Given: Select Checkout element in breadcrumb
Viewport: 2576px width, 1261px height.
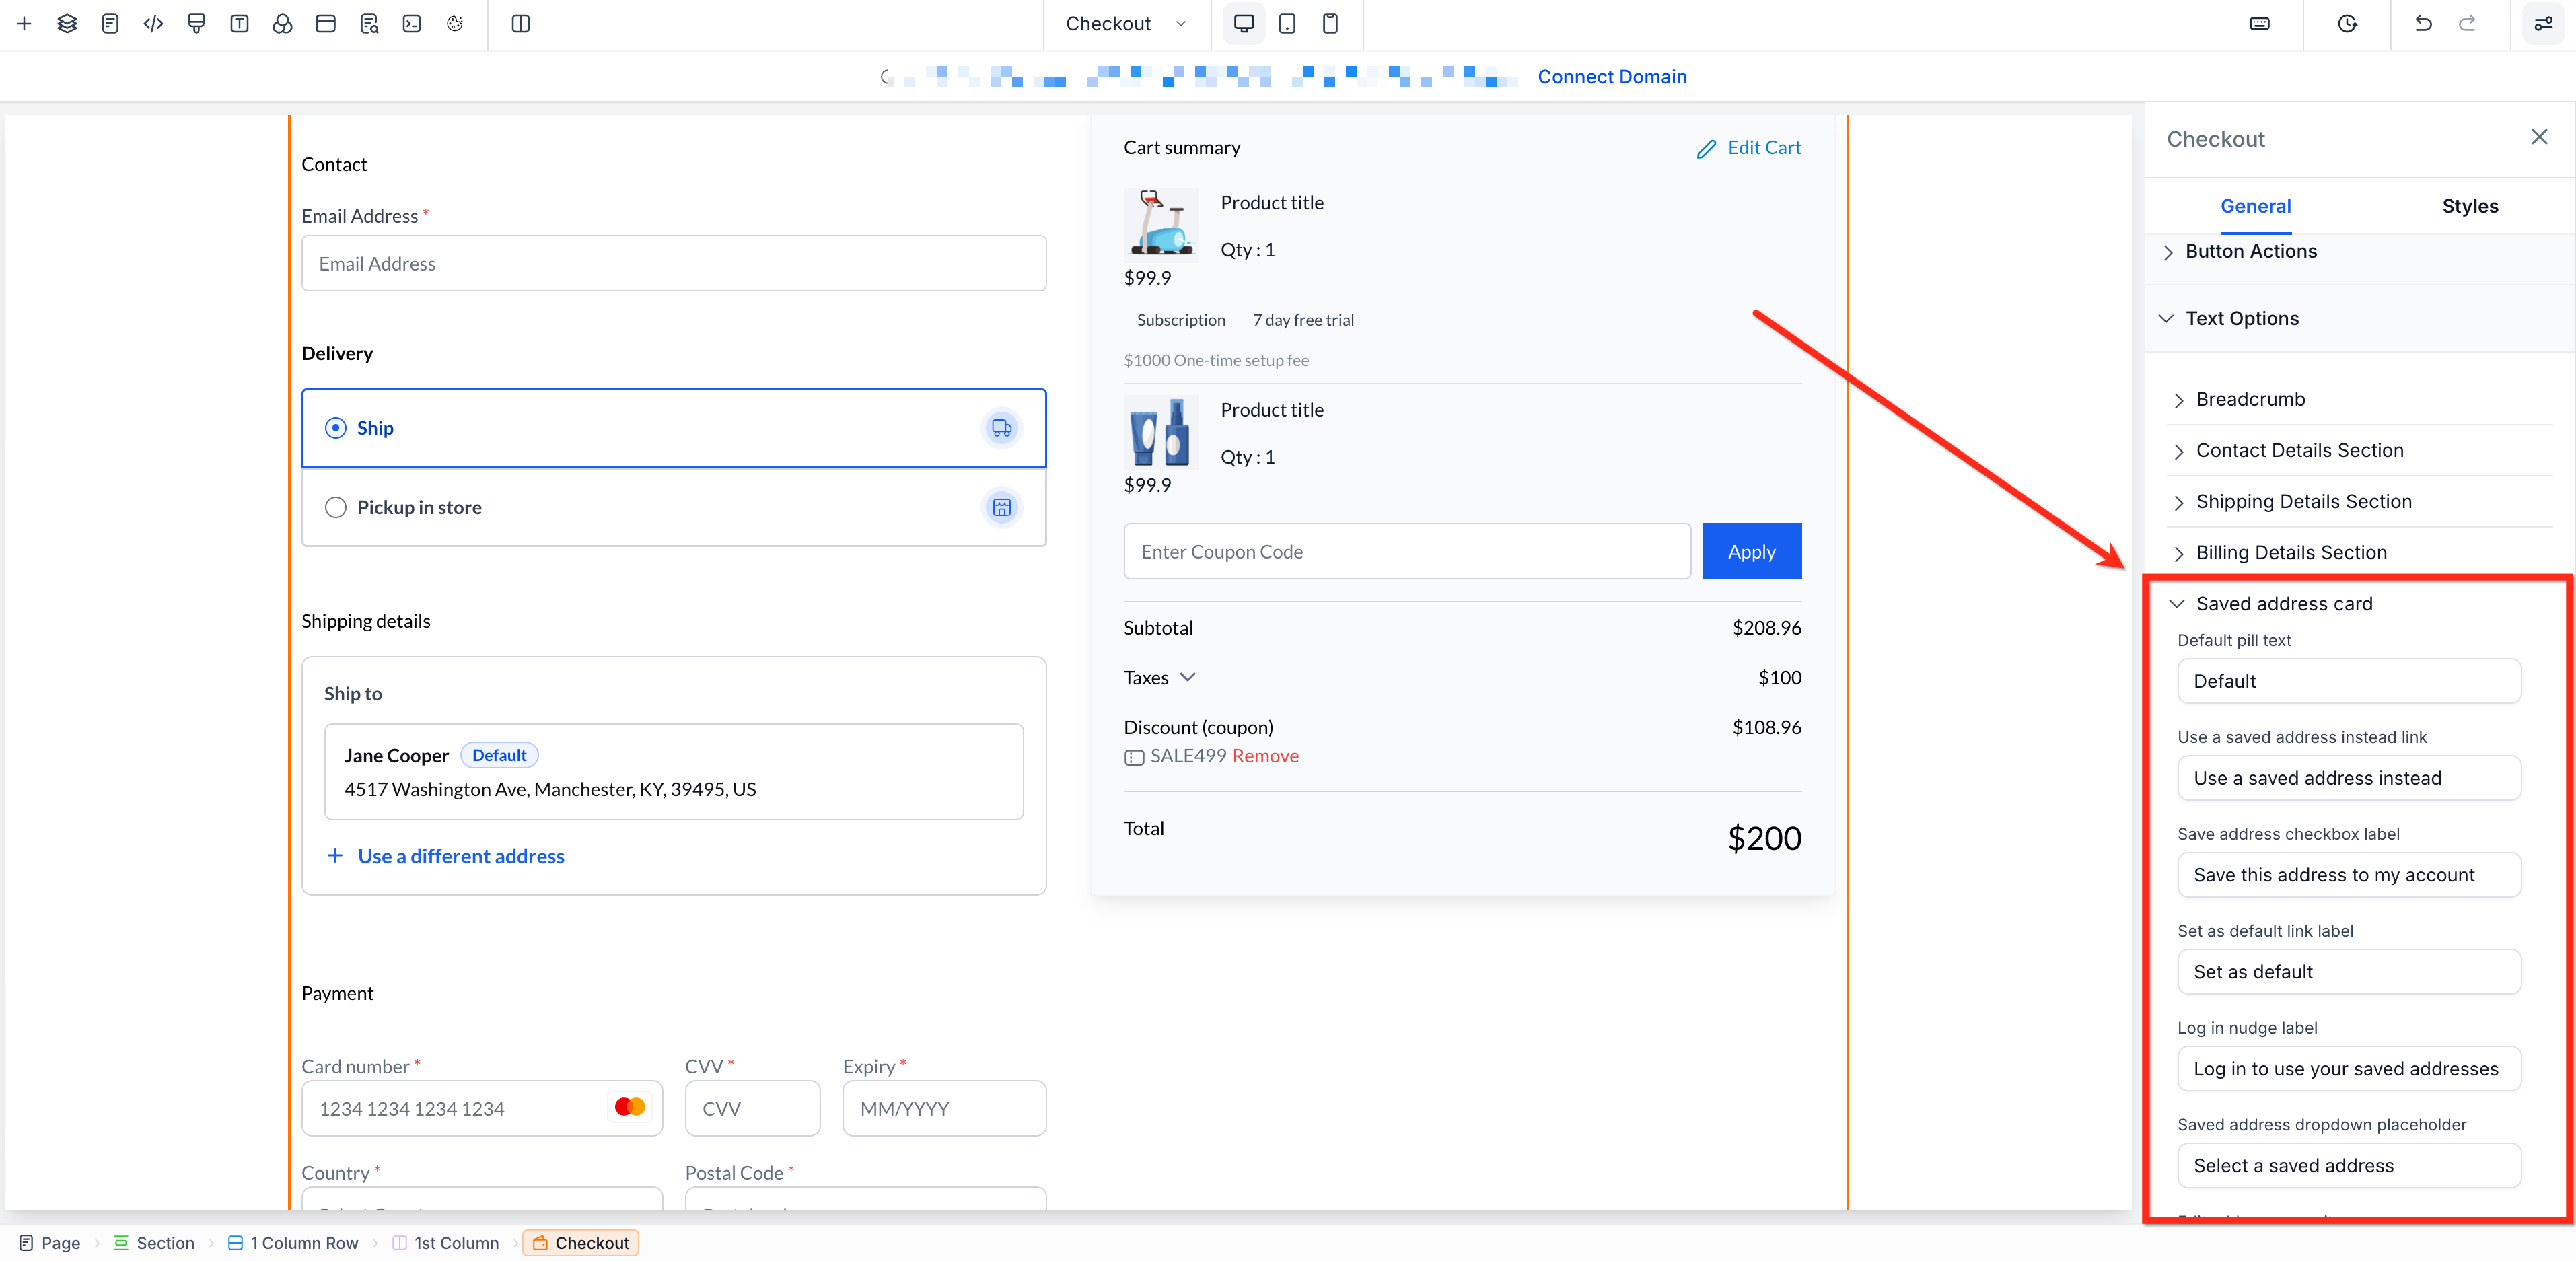Looking at the screenshot, I should coord(580,1243).
